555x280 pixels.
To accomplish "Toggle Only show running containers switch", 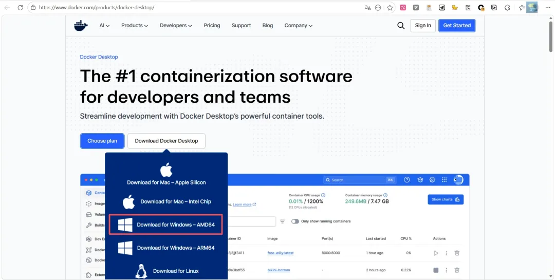I will pyautogui.click(x=295, y=221).
